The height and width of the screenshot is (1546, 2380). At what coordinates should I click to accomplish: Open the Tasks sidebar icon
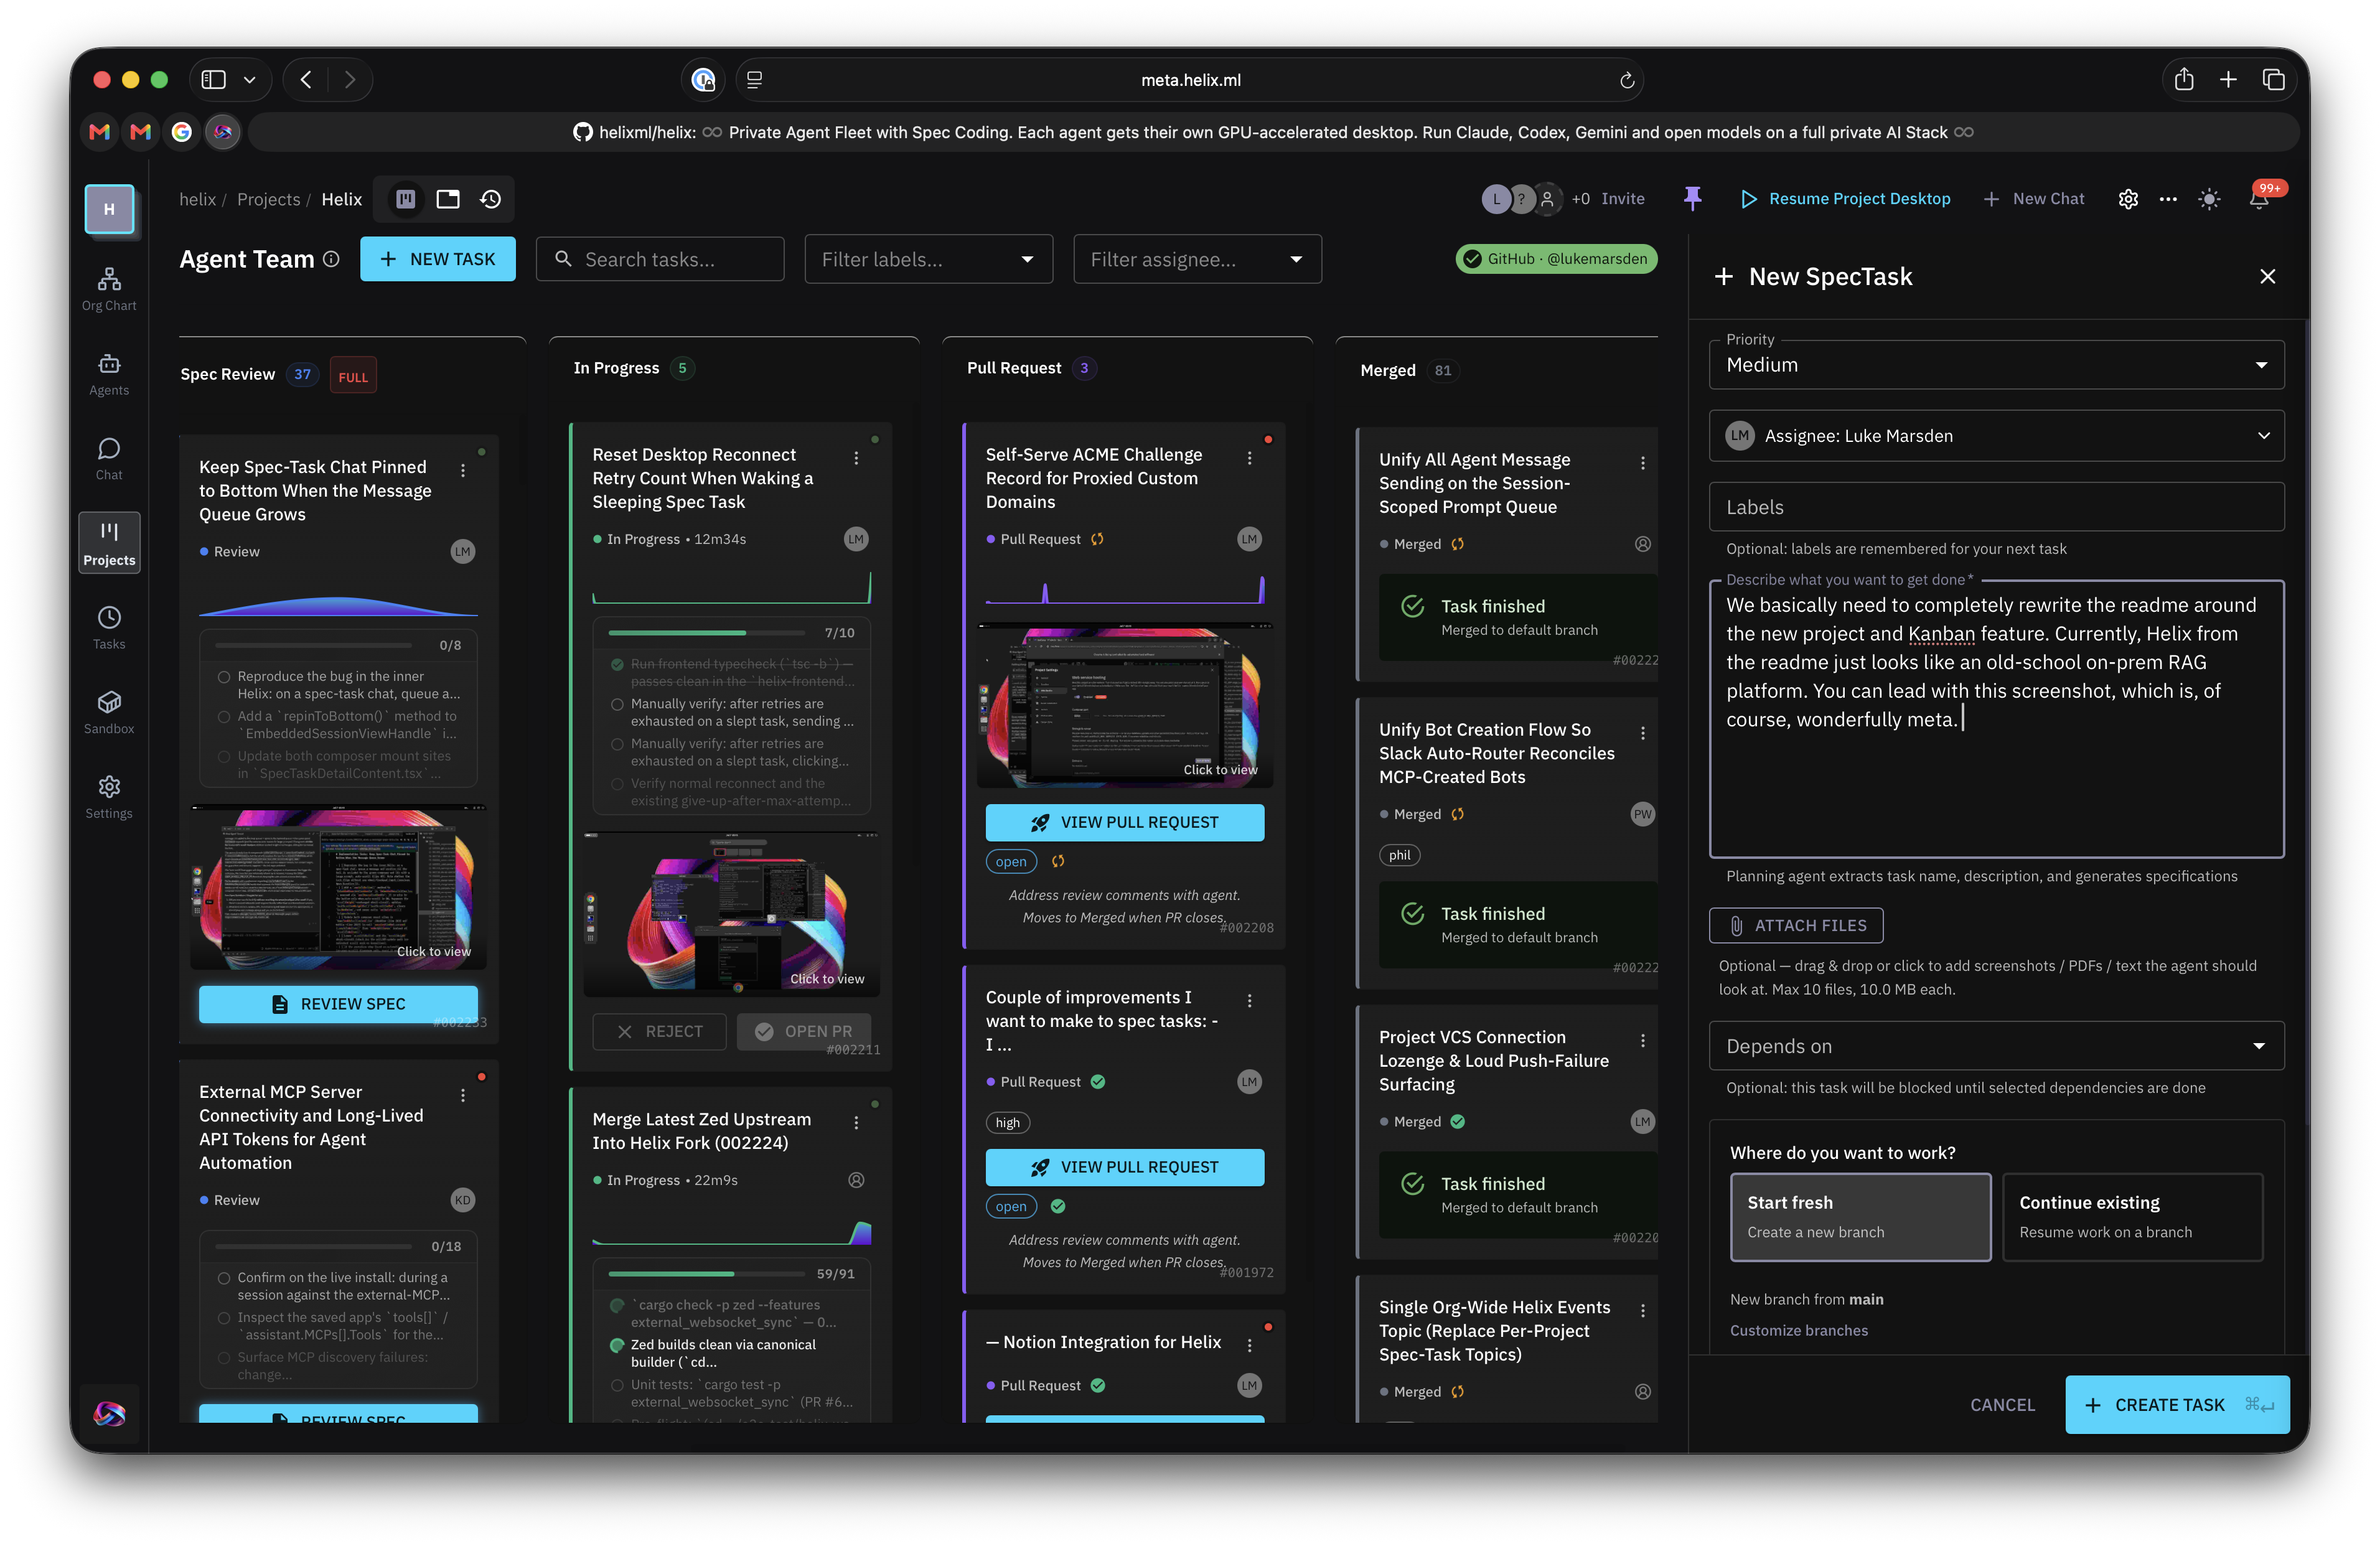(x=109, y=628)
